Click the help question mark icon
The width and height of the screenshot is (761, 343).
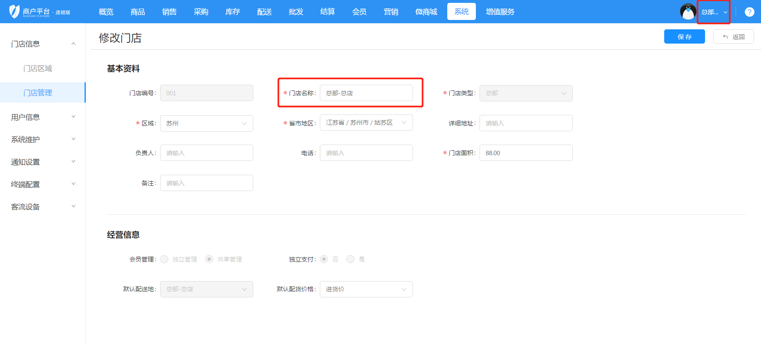coord(749,12)
